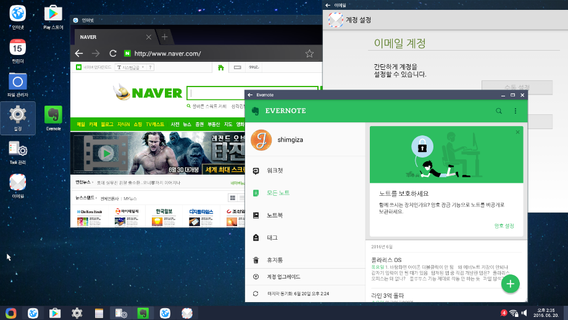Search notes in Evernote
This screenshot has width=568, height=320.
[x=499, y=111]
